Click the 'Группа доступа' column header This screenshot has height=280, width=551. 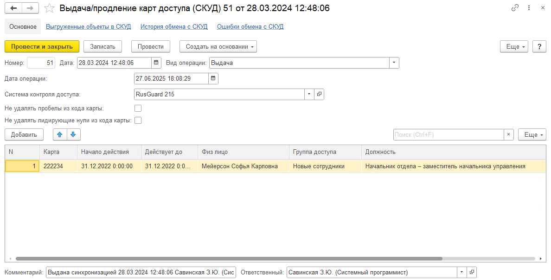(326, 152)
